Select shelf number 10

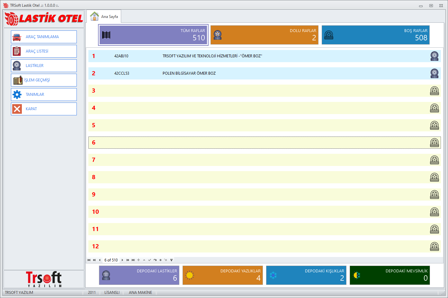click(x=95, y=212)
